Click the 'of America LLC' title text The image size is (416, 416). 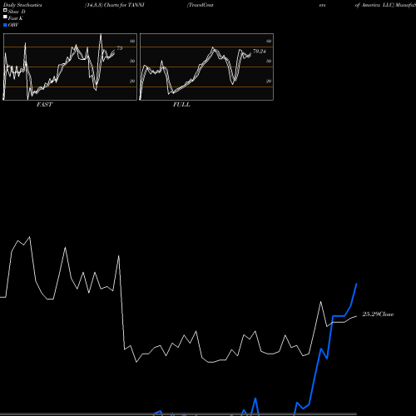tap(374, 5)
